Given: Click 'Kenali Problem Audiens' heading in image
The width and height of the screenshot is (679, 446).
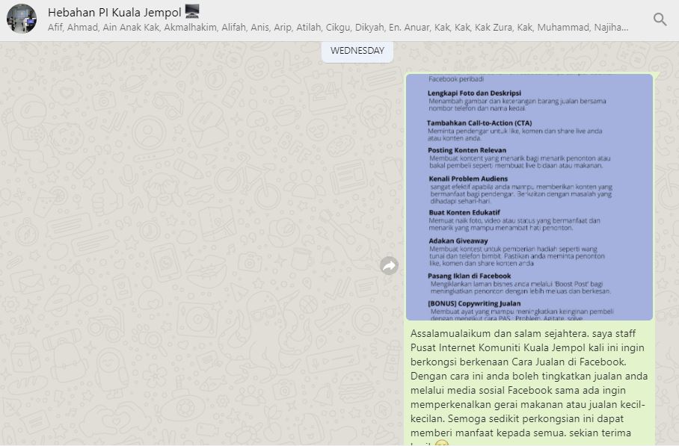Looking at the screenshot, I should click(x=468, y=179).
